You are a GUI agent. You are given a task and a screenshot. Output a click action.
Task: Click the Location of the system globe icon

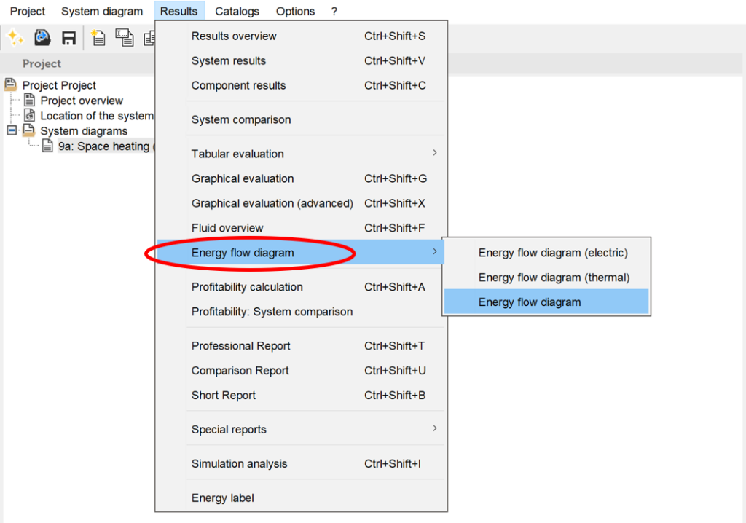click(29, 116)
